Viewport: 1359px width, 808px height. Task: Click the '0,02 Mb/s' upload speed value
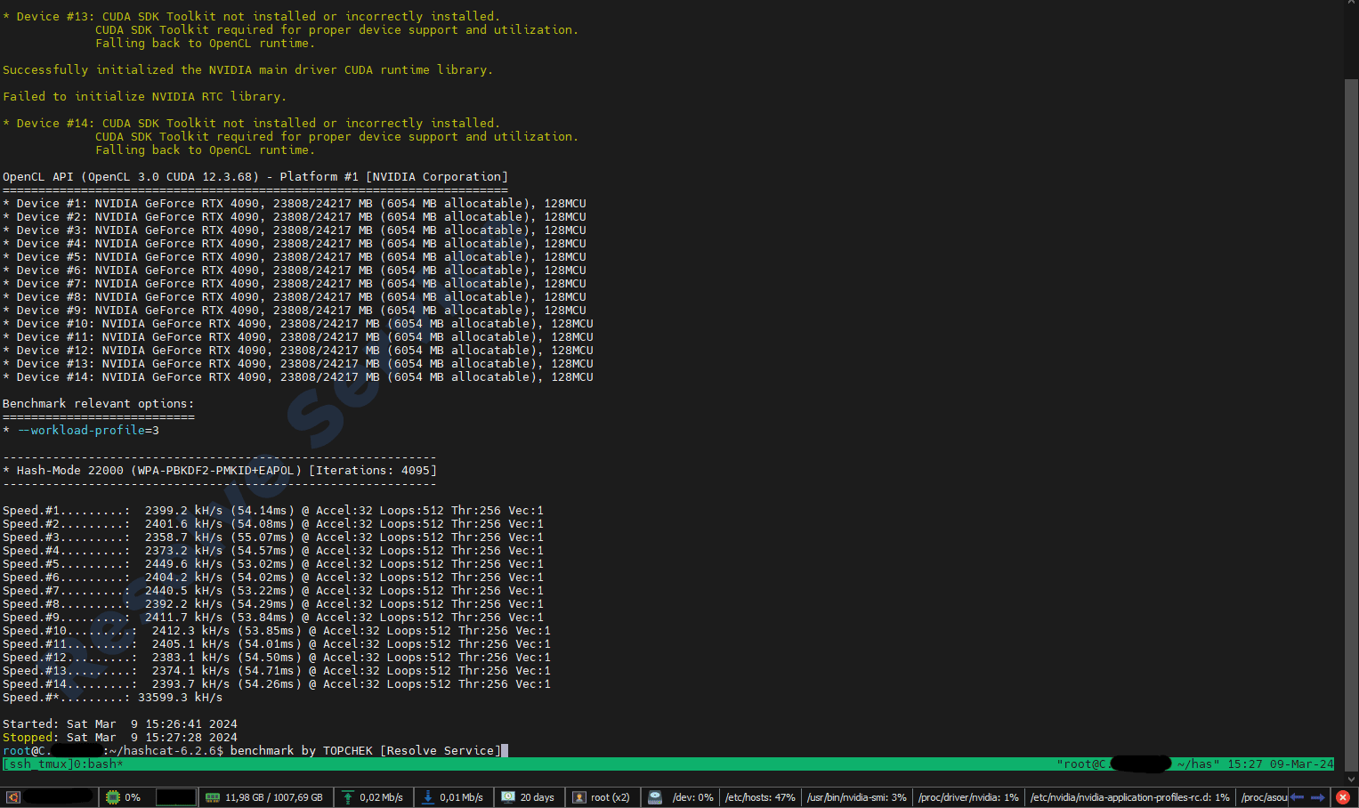pos(381,797)
